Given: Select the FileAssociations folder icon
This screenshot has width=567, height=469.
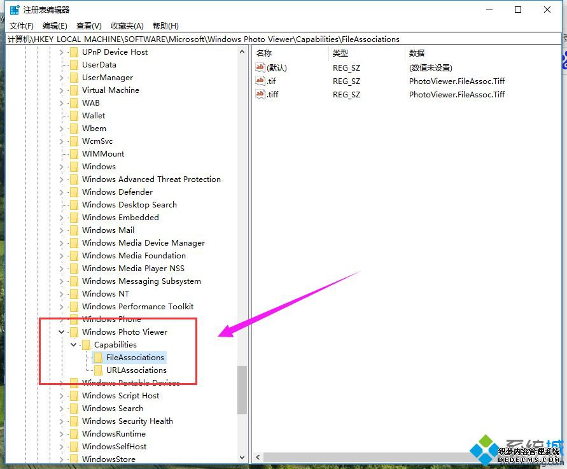Looking at the screenshot, I should pos(98,358).
